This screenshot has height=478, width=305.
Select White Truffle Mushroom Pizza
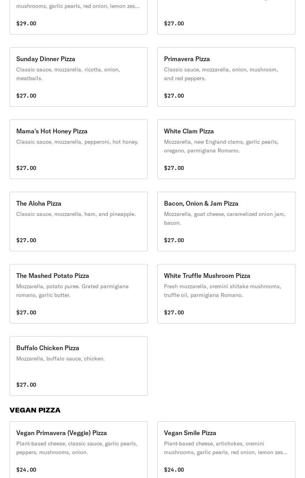point(226,294)
